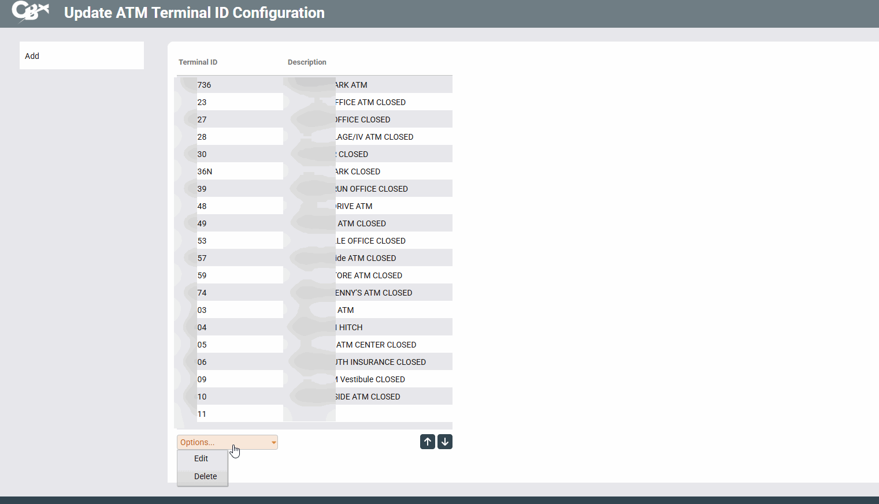Select row with UN OFFICE CLOSED

372,189
